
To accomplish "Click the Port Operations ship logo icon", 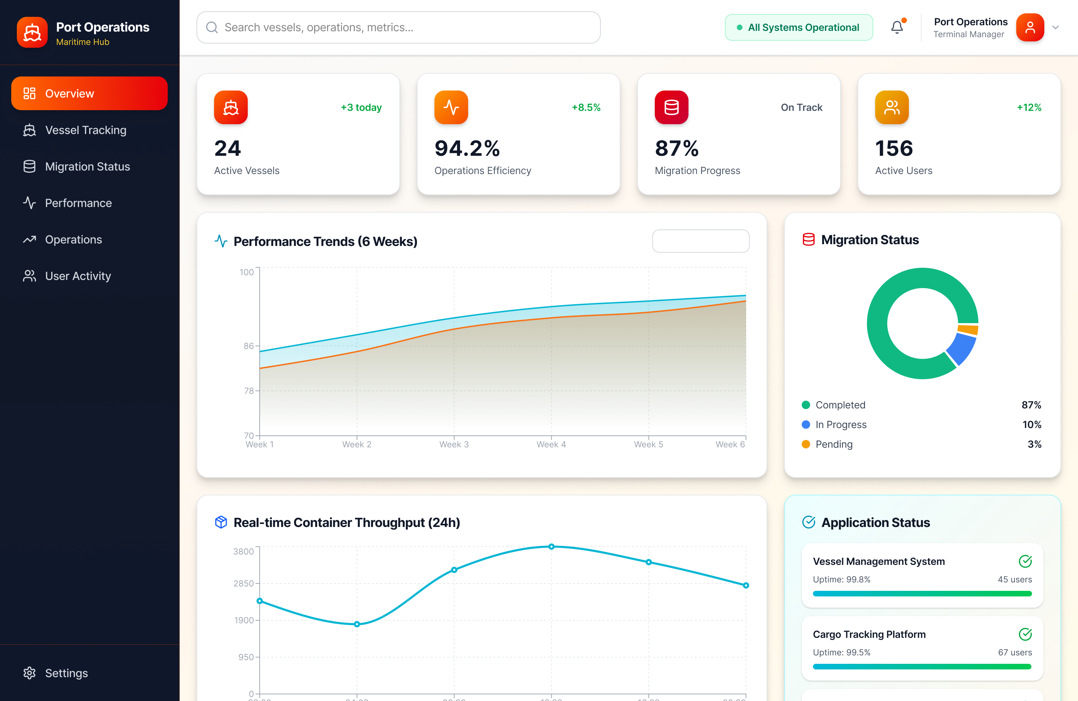I will coord(32,32).
